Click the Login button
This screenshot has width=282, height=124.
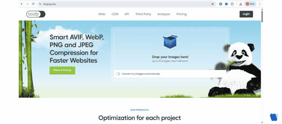(x=246, y=14)
